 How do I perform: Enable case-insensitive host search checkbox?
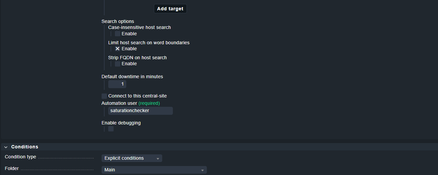pyautogui.click(x=118, y=34)
